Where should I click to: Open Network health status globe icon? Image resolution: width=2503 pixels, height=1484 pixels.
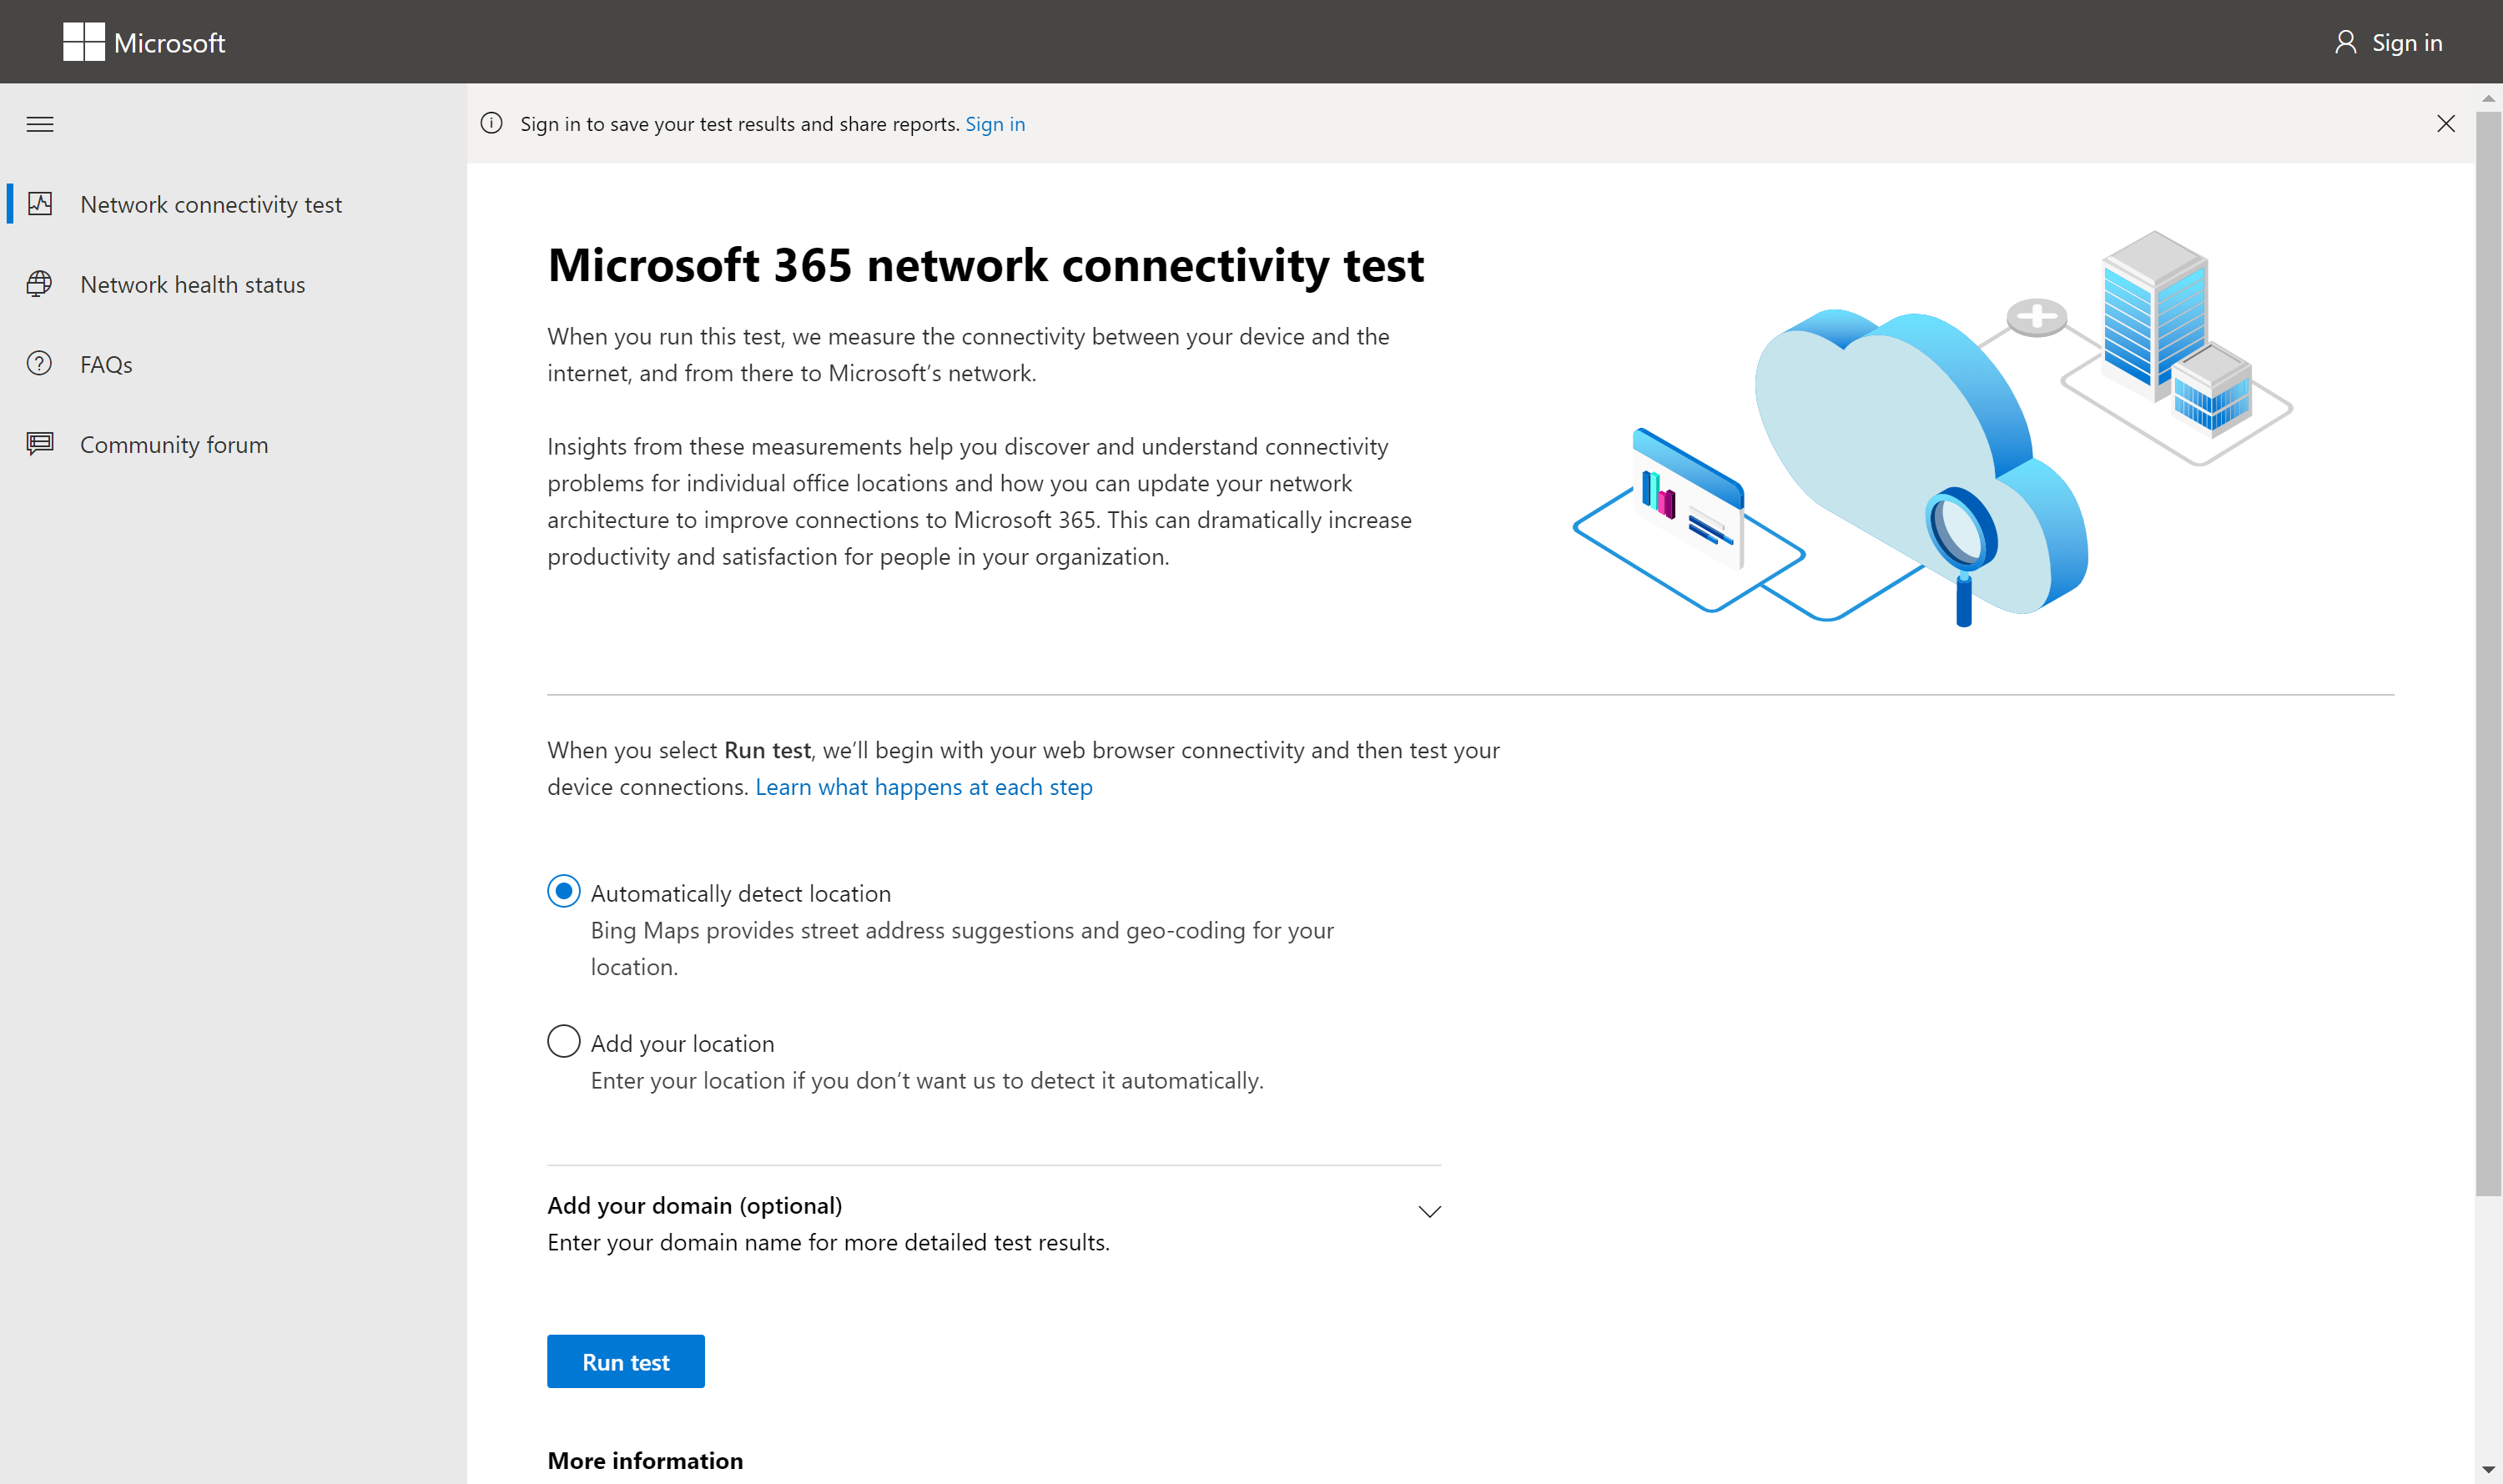click(39, 283)
